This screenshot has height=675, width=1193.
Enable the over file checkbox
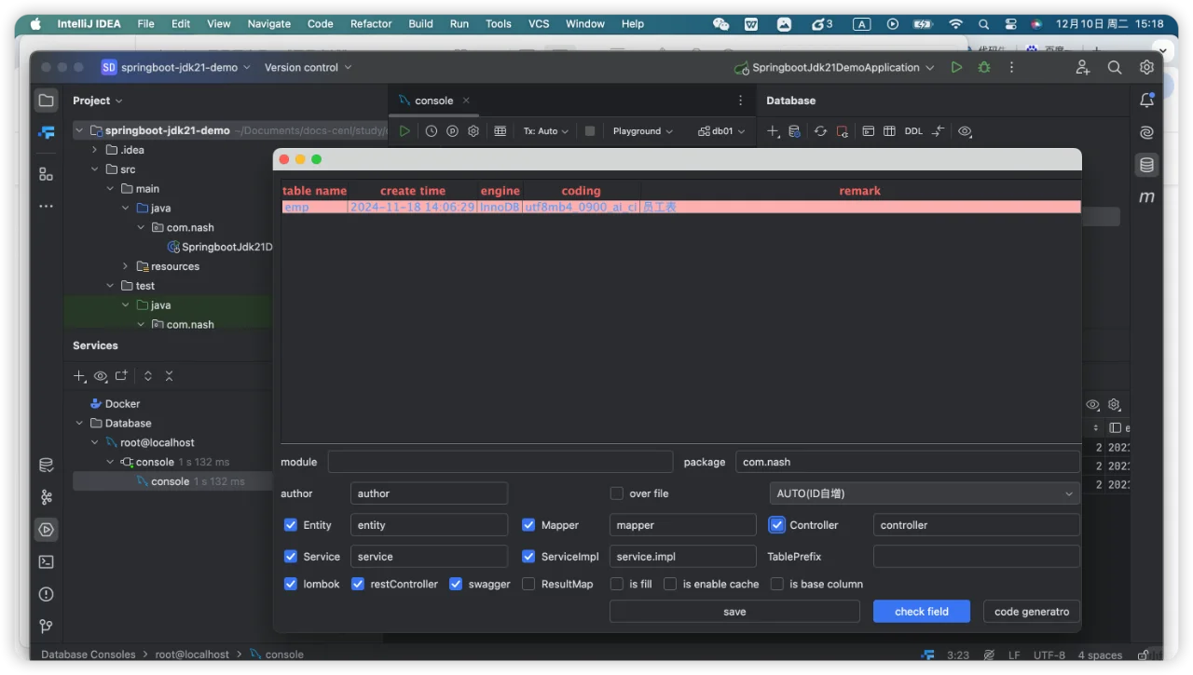coord(616,493)
